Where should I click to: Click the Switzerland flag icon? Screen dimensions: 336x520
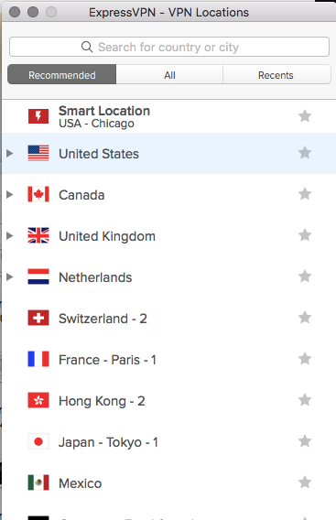pos(38,318)
